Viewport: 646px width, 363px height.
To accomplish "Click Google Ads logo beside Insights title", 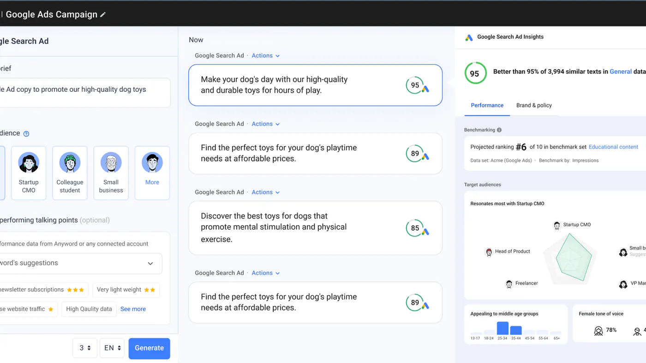I will coord(469,37).
